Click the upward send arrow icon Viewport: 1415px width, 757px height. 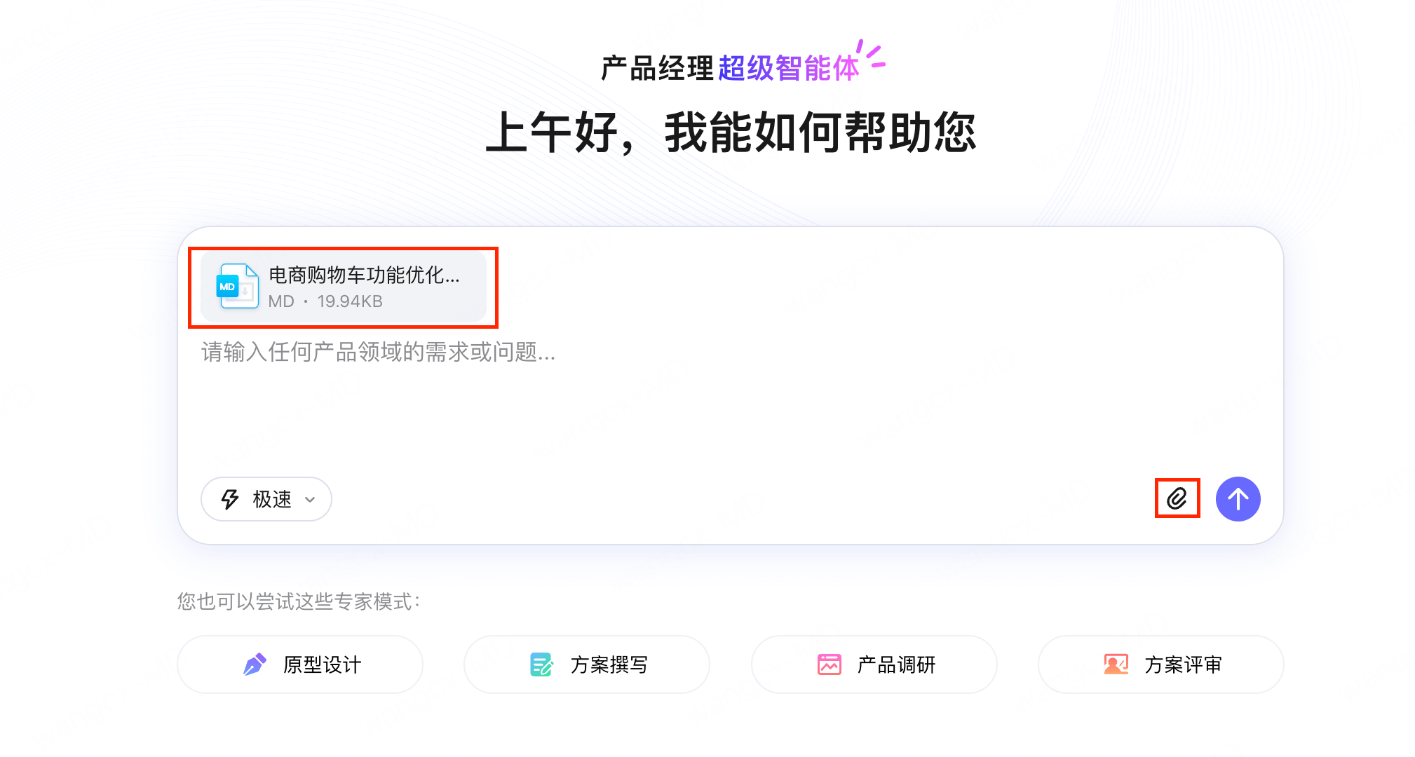(x=1238, y=498)
